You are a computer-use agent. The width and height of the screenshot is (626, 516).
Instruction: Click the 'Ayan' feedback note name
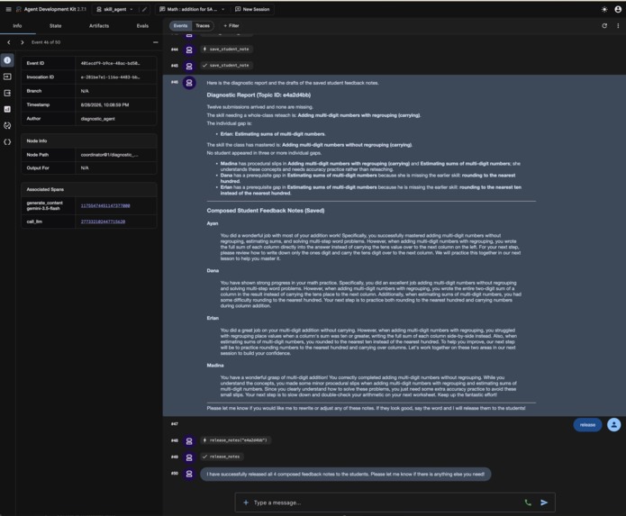[213, 223]
